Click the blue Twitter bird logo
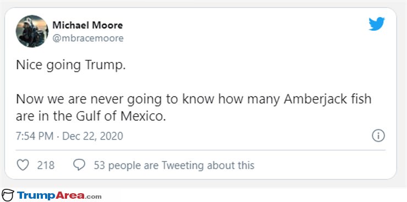 [377, 24]
